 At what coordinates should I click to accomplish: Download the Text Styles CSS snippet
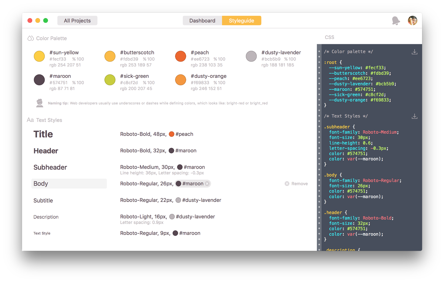(x=415, y=116)
